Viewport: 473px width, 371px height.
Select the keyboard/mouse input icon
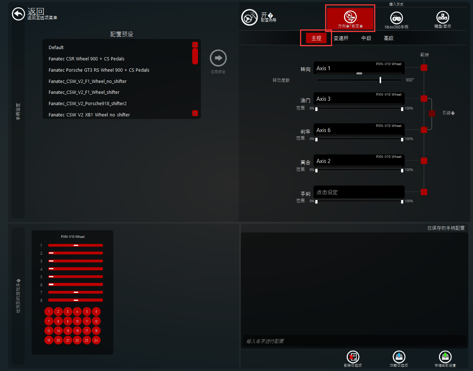442,17
